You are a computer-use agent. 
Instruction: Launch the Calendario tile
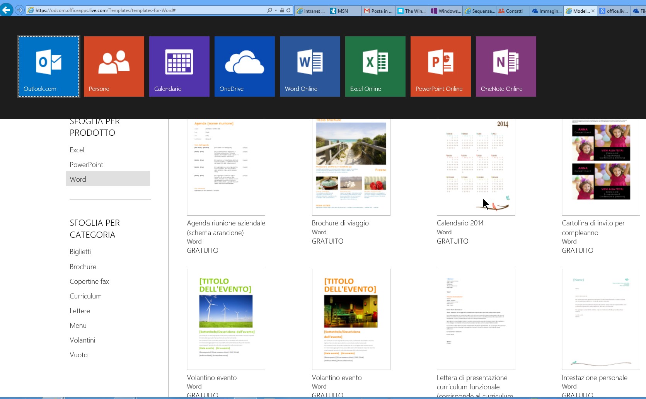click(x=179, y=66)
